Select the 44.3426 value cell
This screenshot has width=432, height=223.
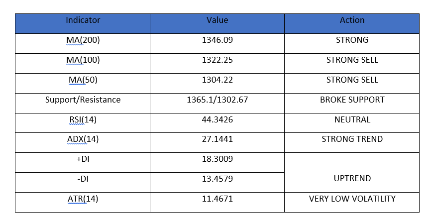click(217, 123)
